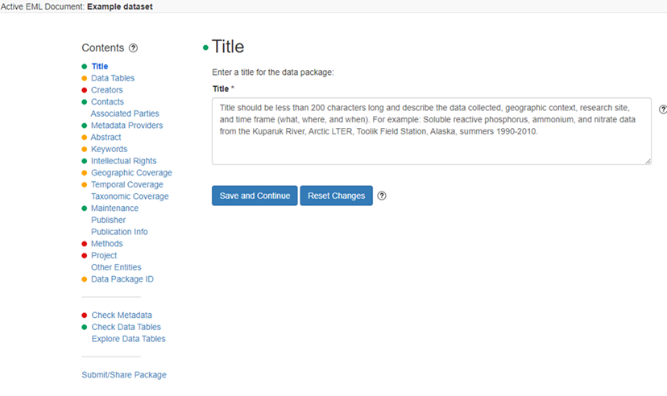Navigate to Taxonomic Coverage

[130, 196]
